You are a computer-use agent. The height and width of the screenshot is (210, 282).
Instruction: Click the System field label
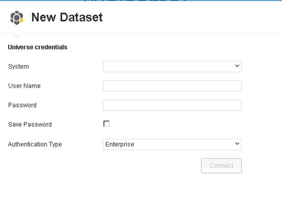click(18, 67)
